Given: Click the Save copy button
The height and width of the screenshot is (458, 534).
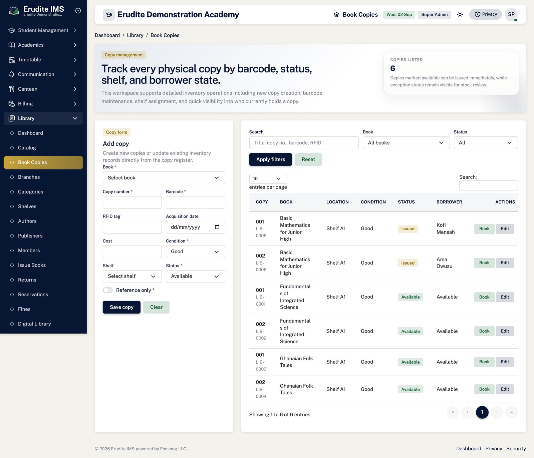Looking at the screenshot, I should coord(121,307).
